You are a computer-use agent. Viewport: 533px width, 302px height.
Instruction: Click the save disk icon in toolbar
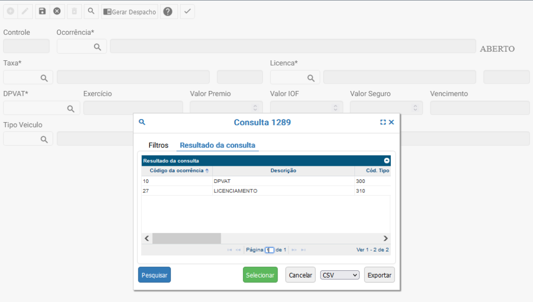pyautogui.click(x=42, y=11)
